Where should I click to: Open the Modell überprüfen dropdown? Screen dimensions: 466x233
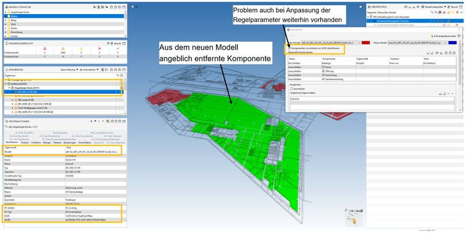[433, 7]
